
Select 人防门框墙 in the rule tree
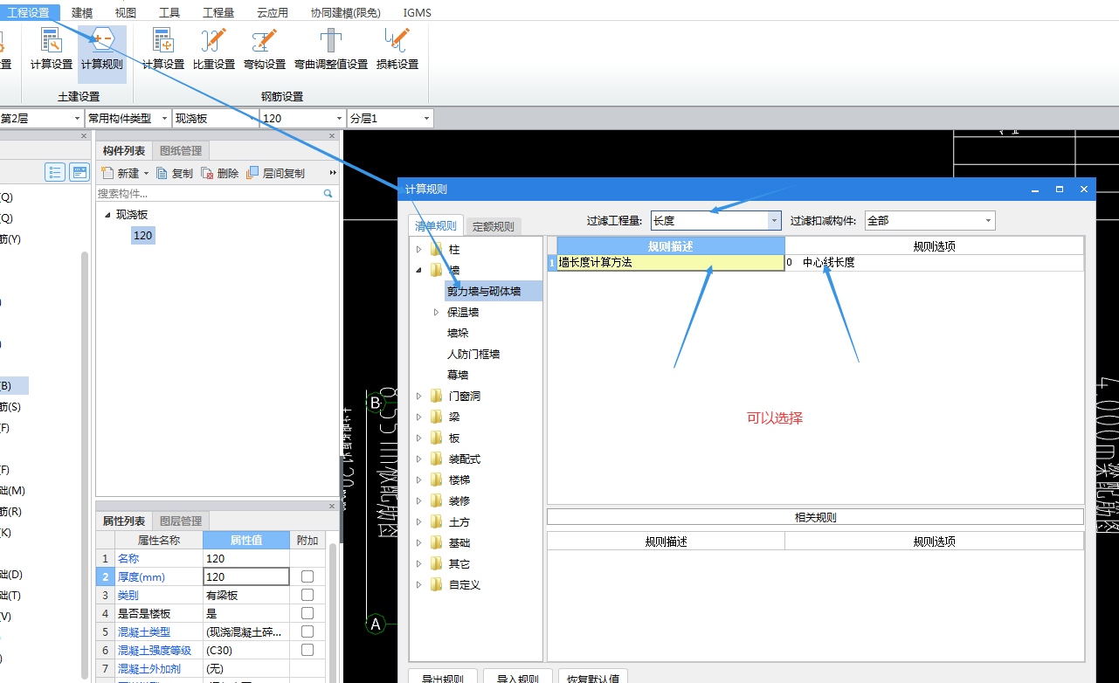(x=473, y=355)
